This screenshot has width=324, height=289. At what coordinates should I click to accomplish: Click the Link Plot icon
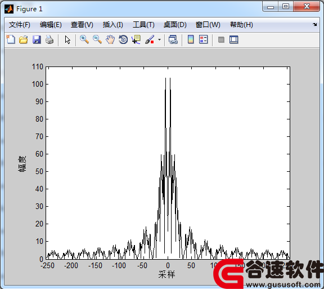pyautogui.click(x=173, y=39)
